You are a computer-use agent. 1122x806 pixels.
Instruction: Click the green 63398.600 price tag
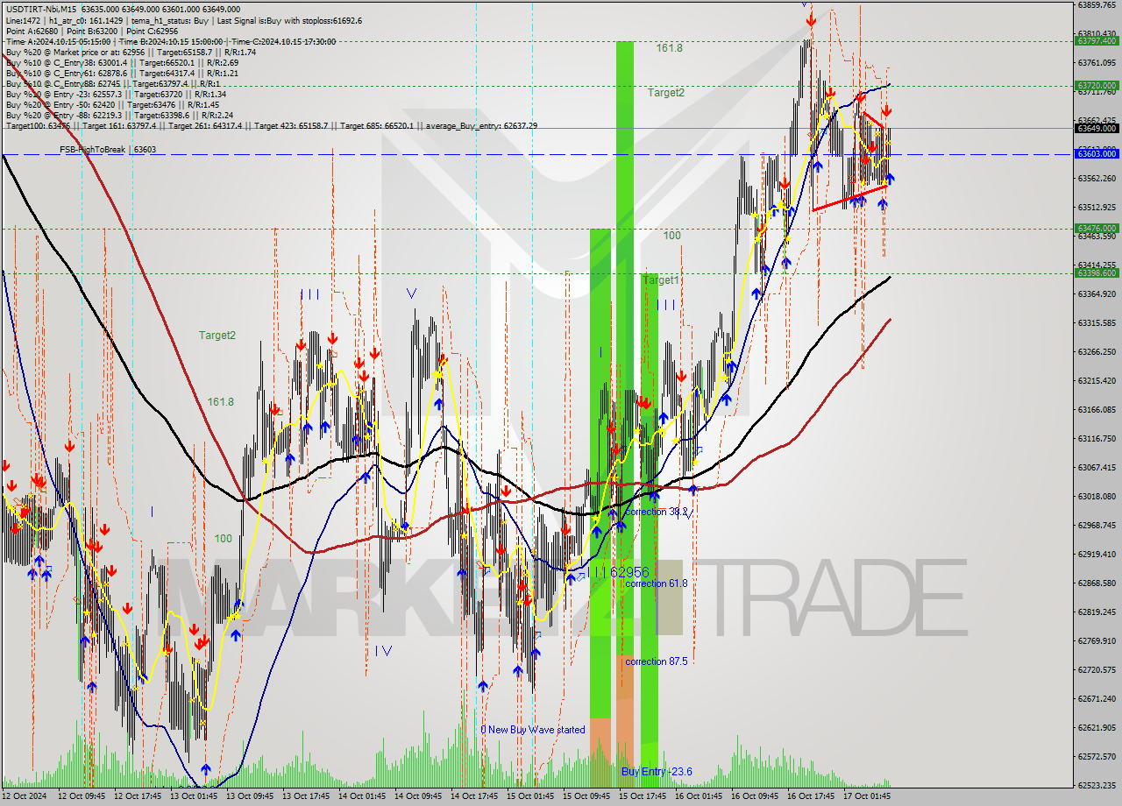click(x=1096, y=272)
